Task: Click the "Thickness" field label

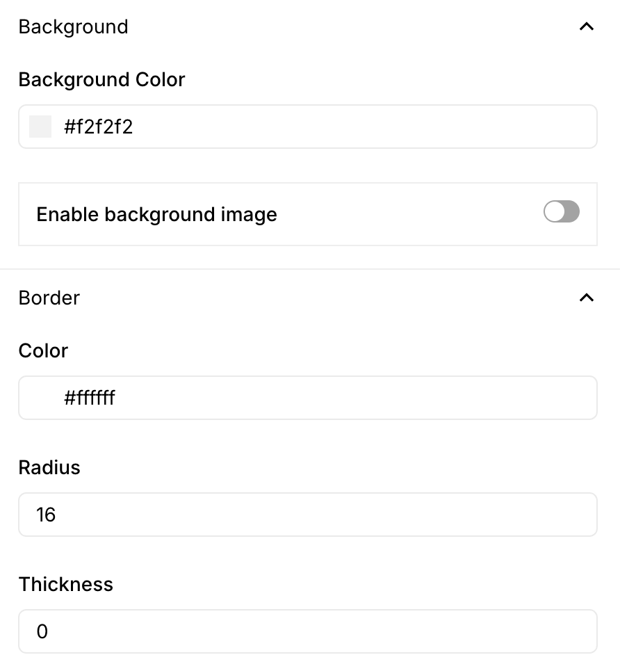Action: tap(66, 584)
